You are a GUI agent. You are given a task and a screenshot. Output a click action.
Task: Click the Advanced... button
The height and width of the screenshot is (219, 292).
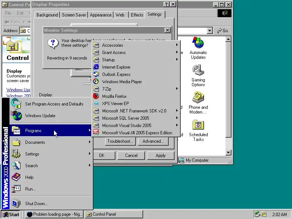pos(153,141)
